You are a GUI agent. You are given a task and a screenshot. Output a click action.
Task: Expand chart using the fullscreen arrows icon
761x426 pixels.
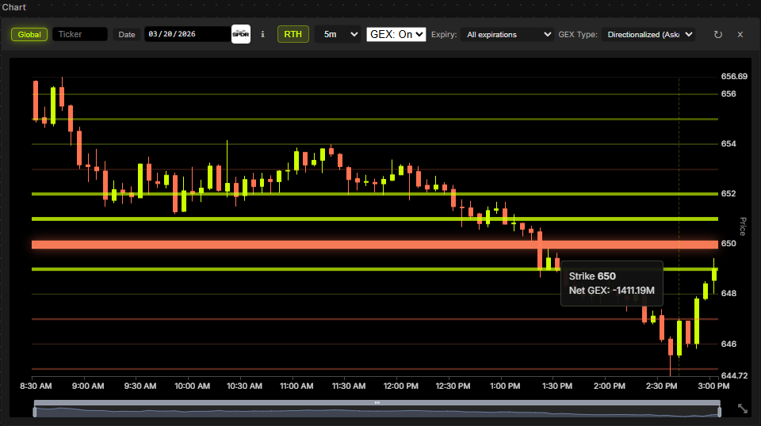[x=743, y=409]
